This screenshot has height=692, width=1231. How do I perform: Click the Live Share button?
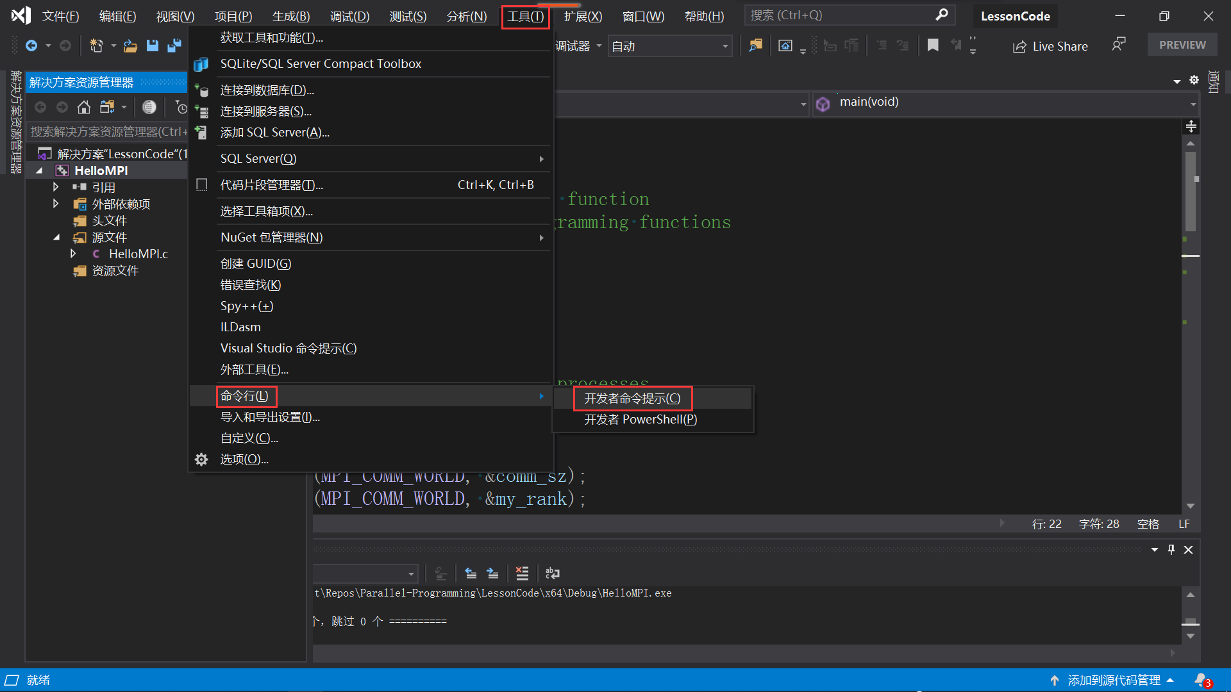(1050, 46)
